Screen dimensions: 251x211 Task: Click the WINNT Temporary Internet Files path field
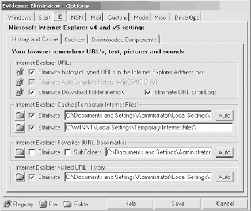click(149, 128)
